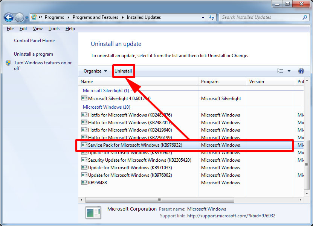The width and height of the screenshot is (313, 226).
Task: Click icon of Hotfix KB2419640 entry
Action: click(84, 129)
